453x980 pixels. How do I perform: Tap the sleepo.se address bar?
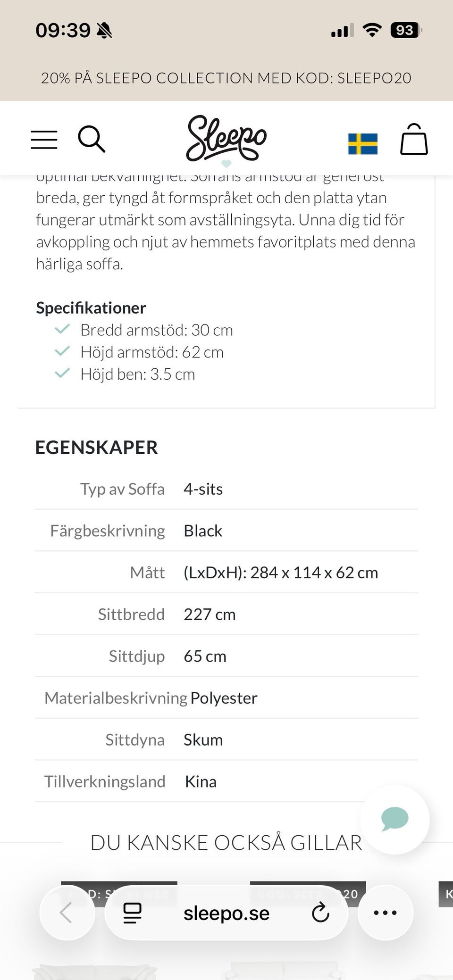pyautogui.click(x=226, y=914)
